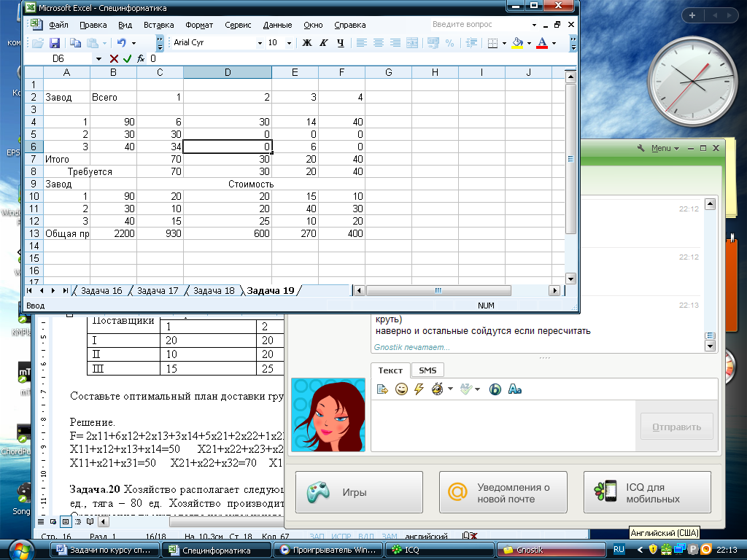747x560 pixels.
Task: Click Excel horizontal scrollbar thumb
Action: point(438,290)
